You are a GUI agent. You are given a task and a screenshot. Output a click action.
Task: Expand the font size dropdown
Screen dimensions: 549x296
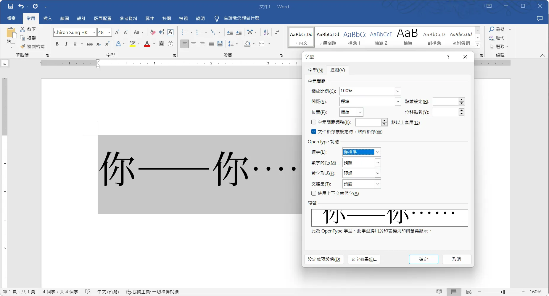point(109,32)
